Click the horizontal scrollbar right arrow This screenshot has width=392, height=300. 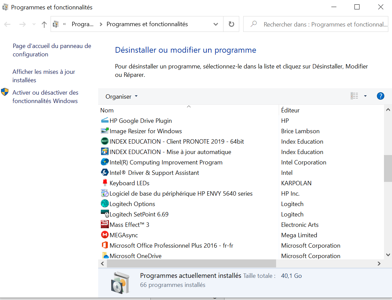point(379,263)
